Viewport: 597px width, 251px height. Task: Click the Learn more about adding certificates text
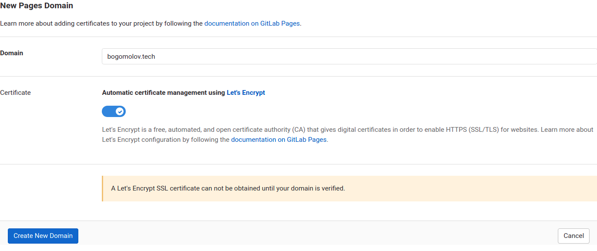tap(101, 23)
